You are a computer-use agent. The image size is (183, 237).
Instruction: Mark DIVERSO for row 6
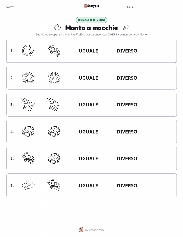click(x=127, y=186)
